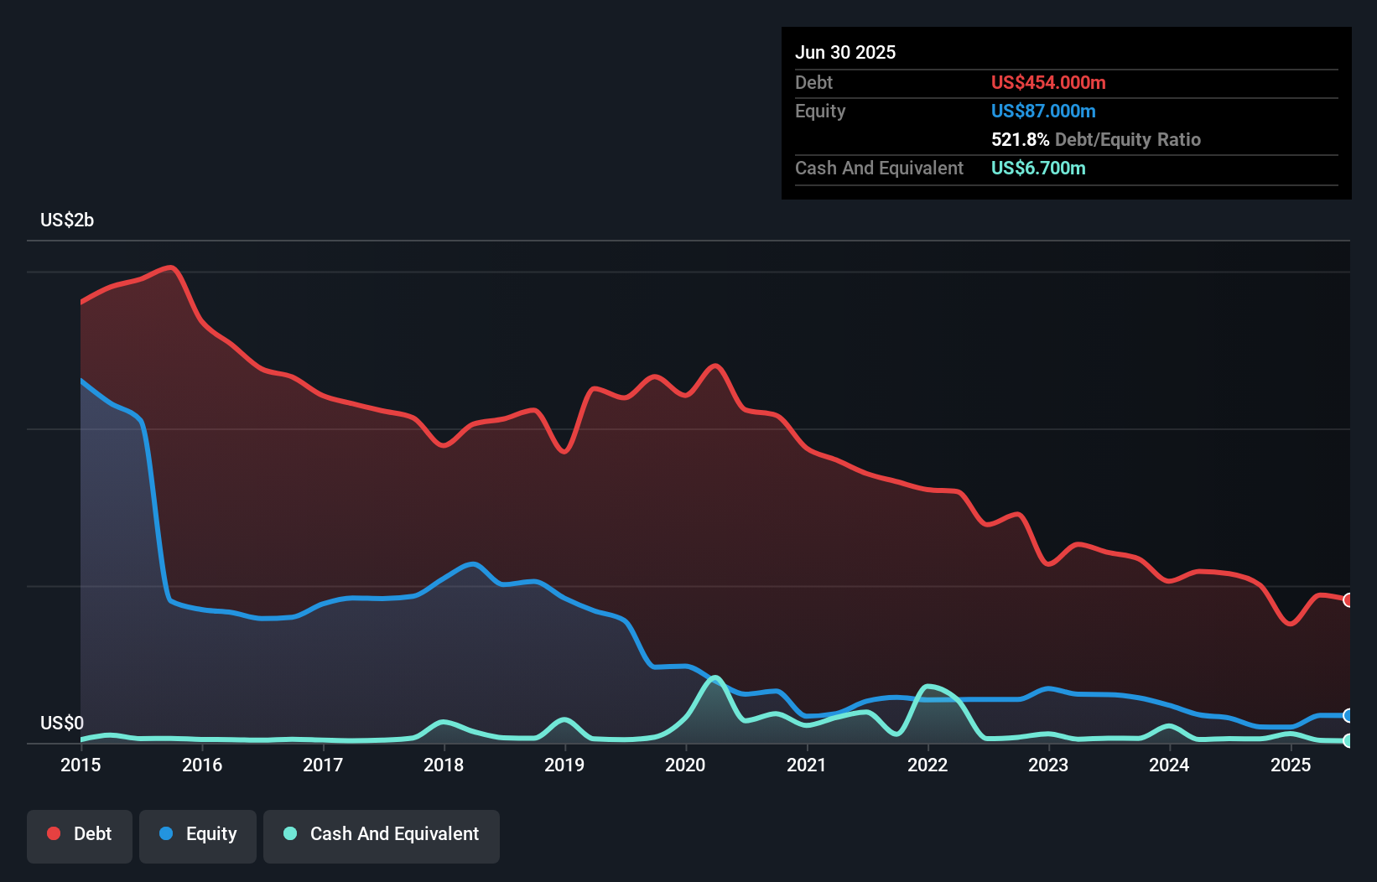
Task: Click the red Debt endpoint marker
Action: click(x=1348, y=599)
